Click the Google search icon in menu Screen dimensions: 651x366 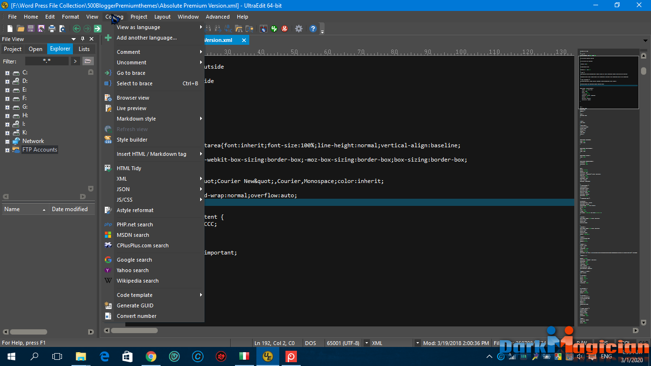point(108,260)
